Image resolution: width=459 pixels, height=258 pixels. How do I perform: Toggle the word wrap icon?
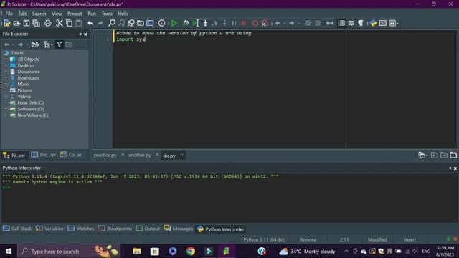[x=351, y=23]
